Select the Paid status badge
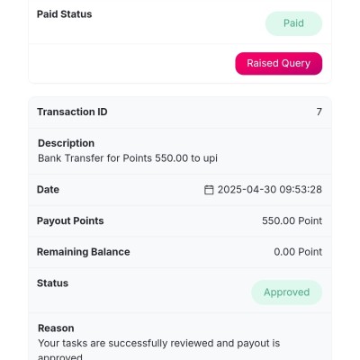360x360 pixels. (x=293, y=23)
